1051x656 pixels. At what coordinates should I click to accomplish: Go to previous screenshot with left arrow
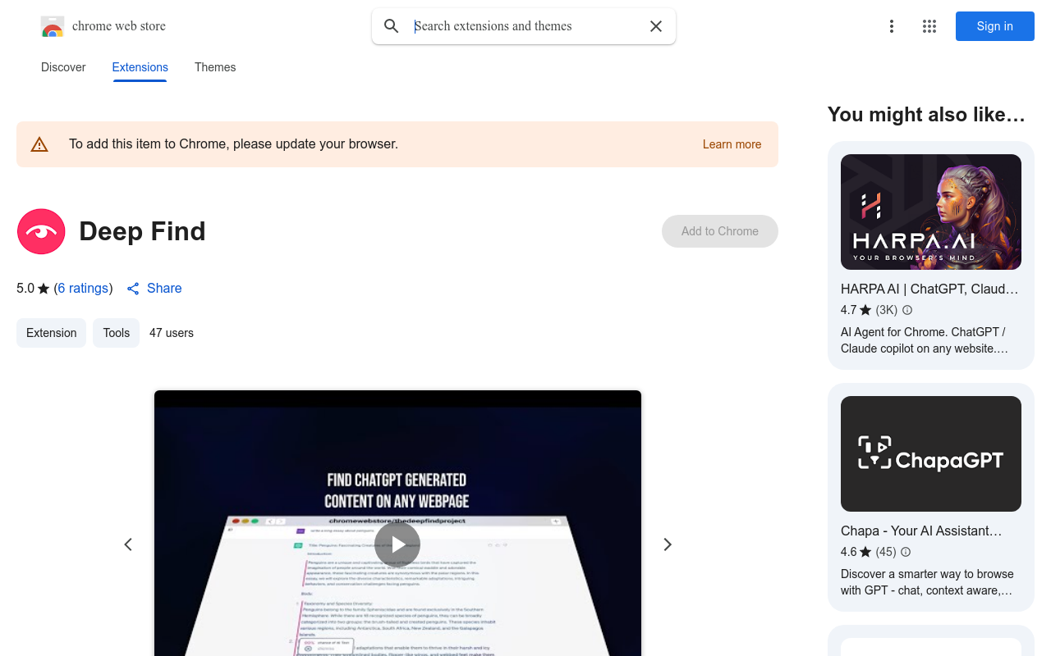point(128,544)
